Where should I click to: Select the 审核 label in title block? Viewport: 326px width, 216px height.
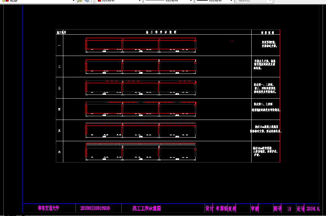click(255, 209)
